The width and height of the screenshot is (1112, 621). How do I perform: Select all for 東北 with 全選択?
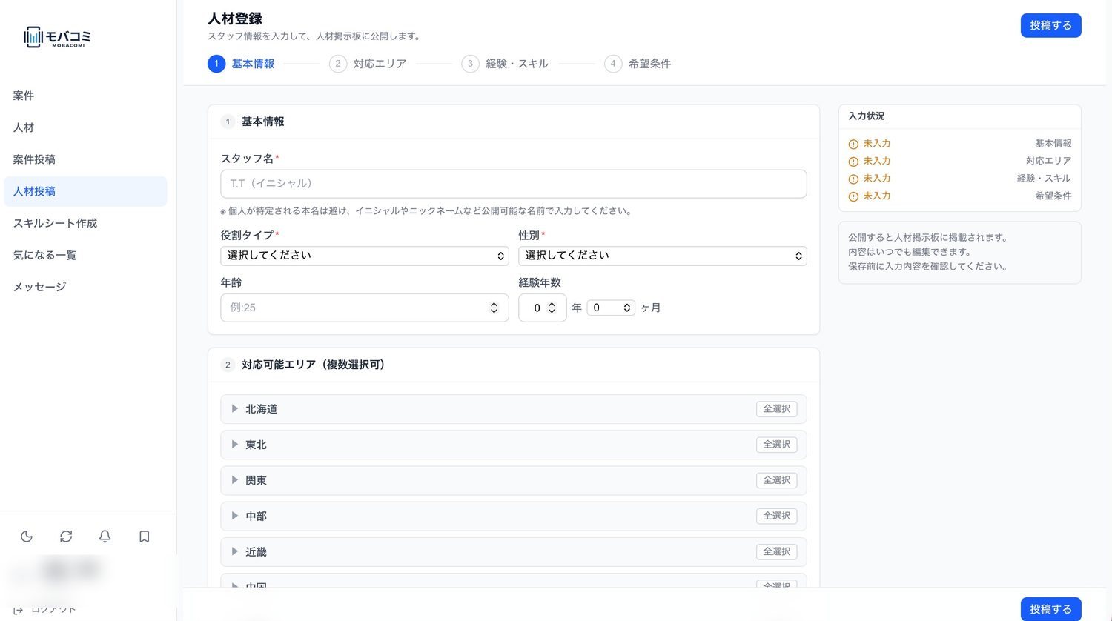point(777,445)
